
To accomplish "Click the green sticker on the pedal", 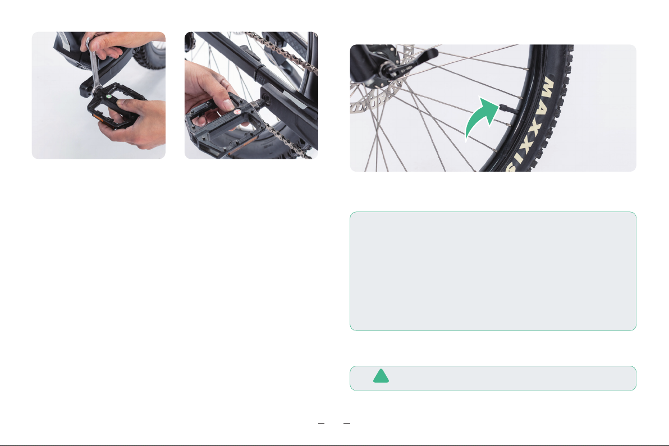I will [108, 96].
